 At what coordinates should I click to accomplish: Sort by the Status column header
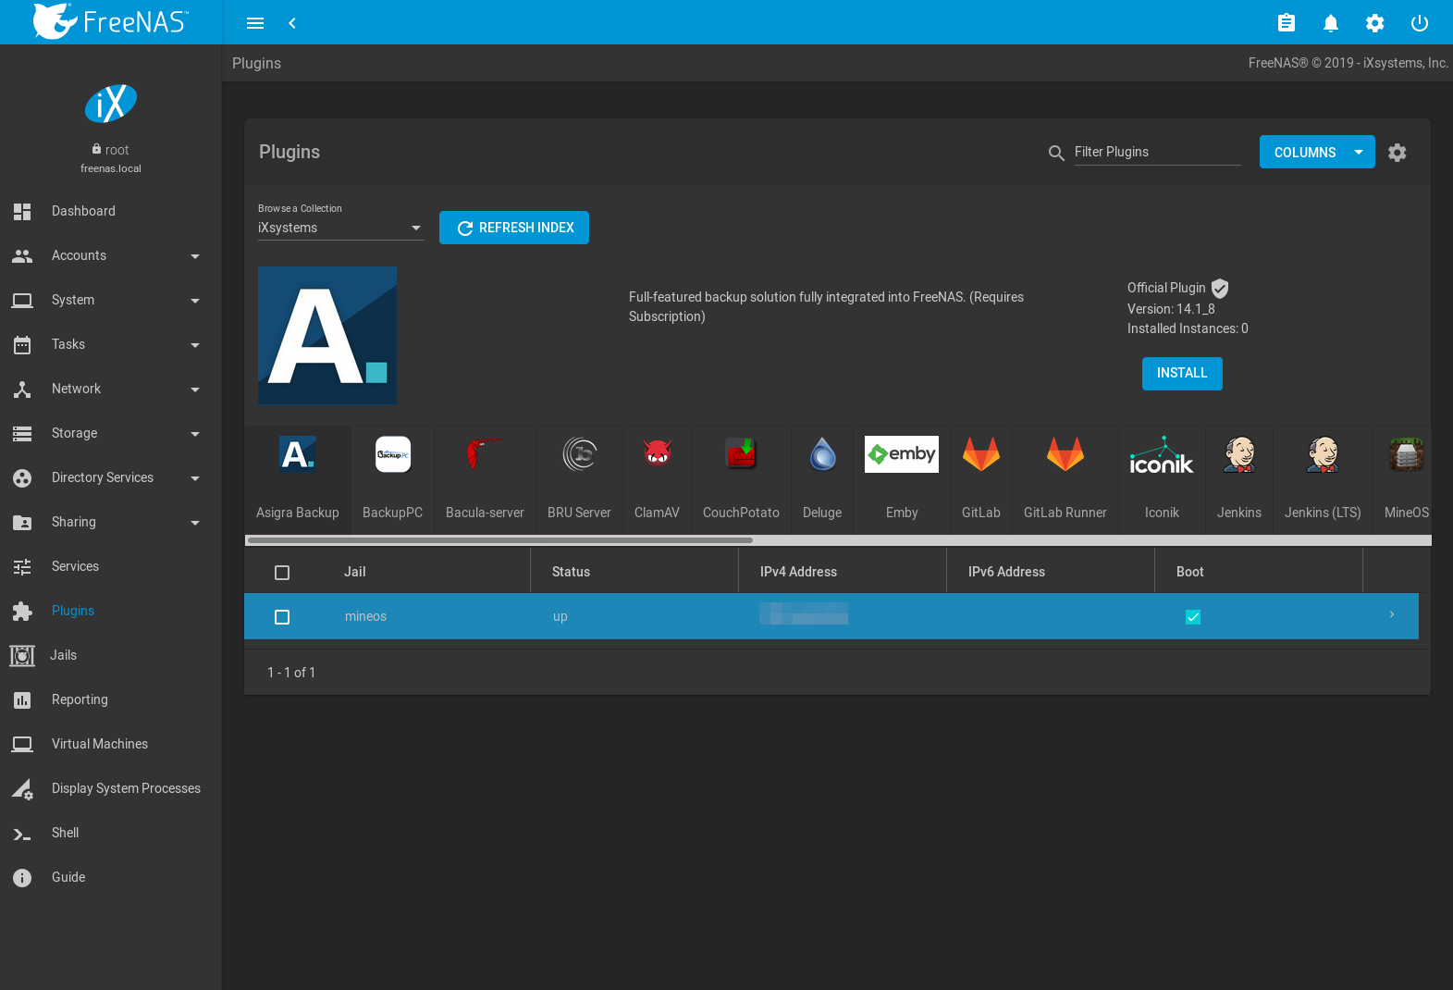point(571,572)
